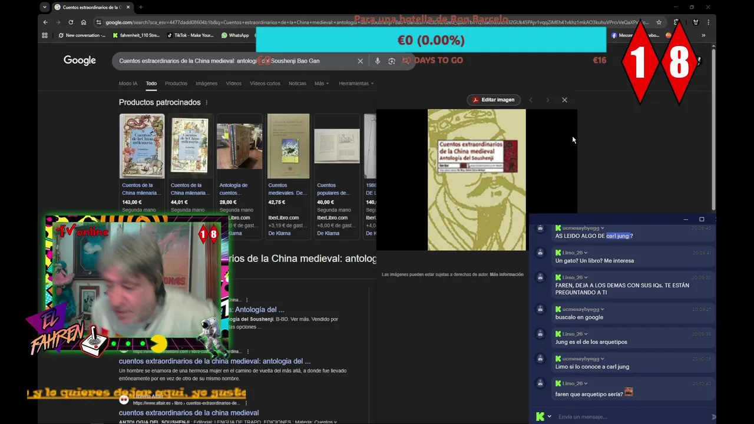This screenshot has width=754, height=424.
Task: Open Limo_26 dropdown on 'FAREN, DEJA' message
Action: click(x=586, y=277)
